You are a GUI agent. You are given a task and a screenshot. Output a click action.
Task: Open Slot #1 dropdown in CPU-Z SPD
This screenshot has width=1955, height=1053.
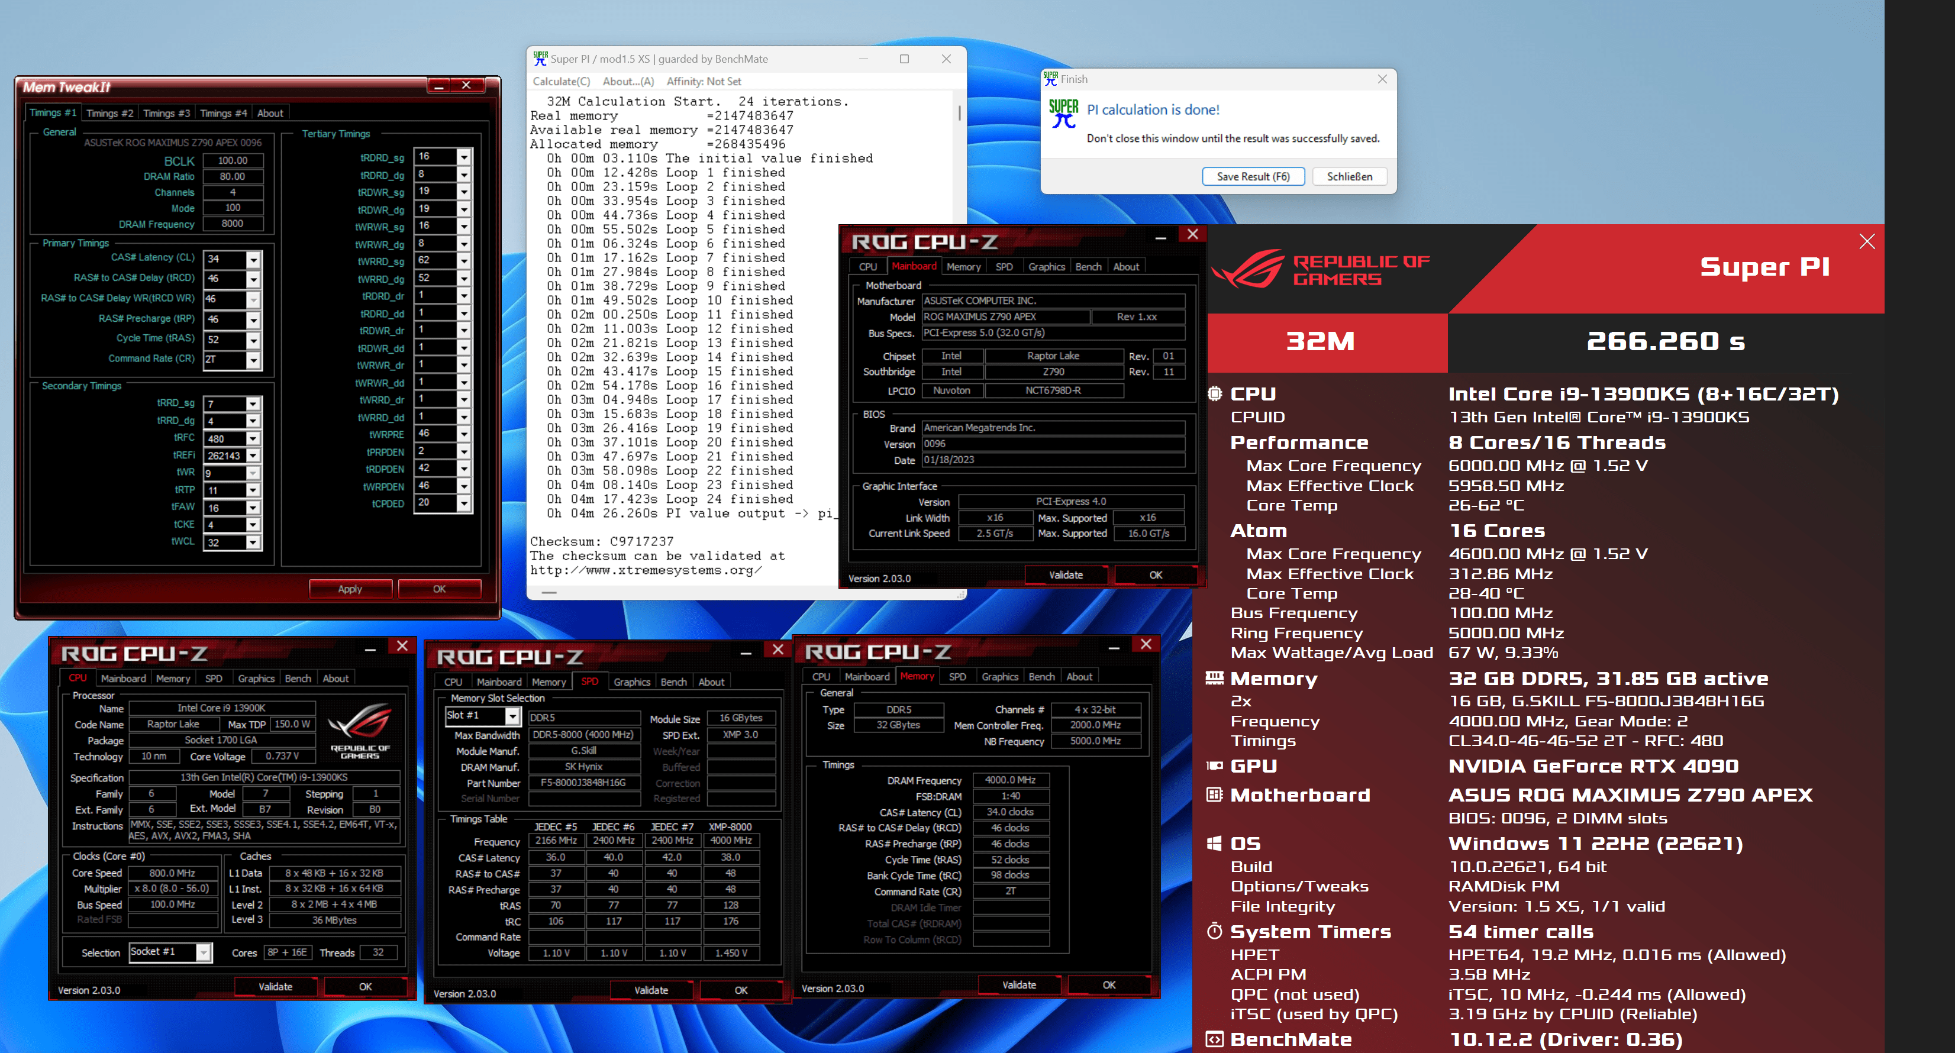[512, 716]
